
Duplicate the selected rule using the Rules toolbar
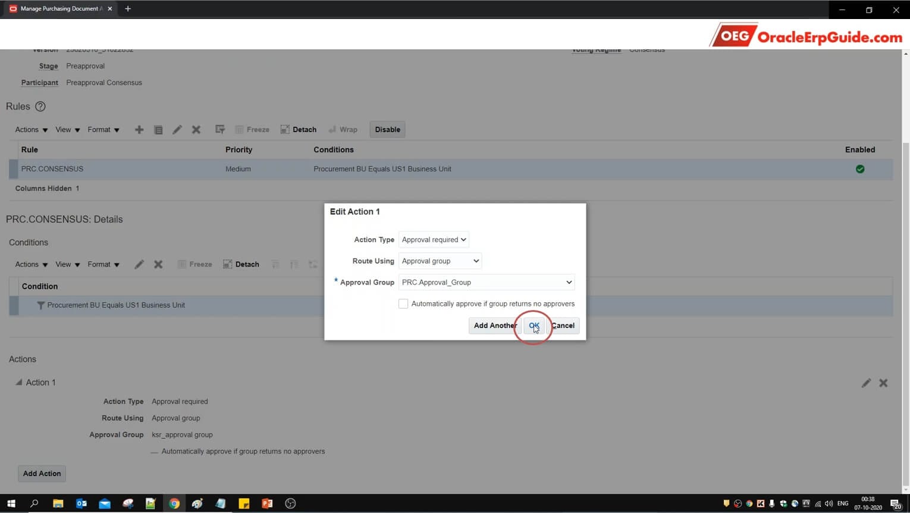[x=158, y=130]
